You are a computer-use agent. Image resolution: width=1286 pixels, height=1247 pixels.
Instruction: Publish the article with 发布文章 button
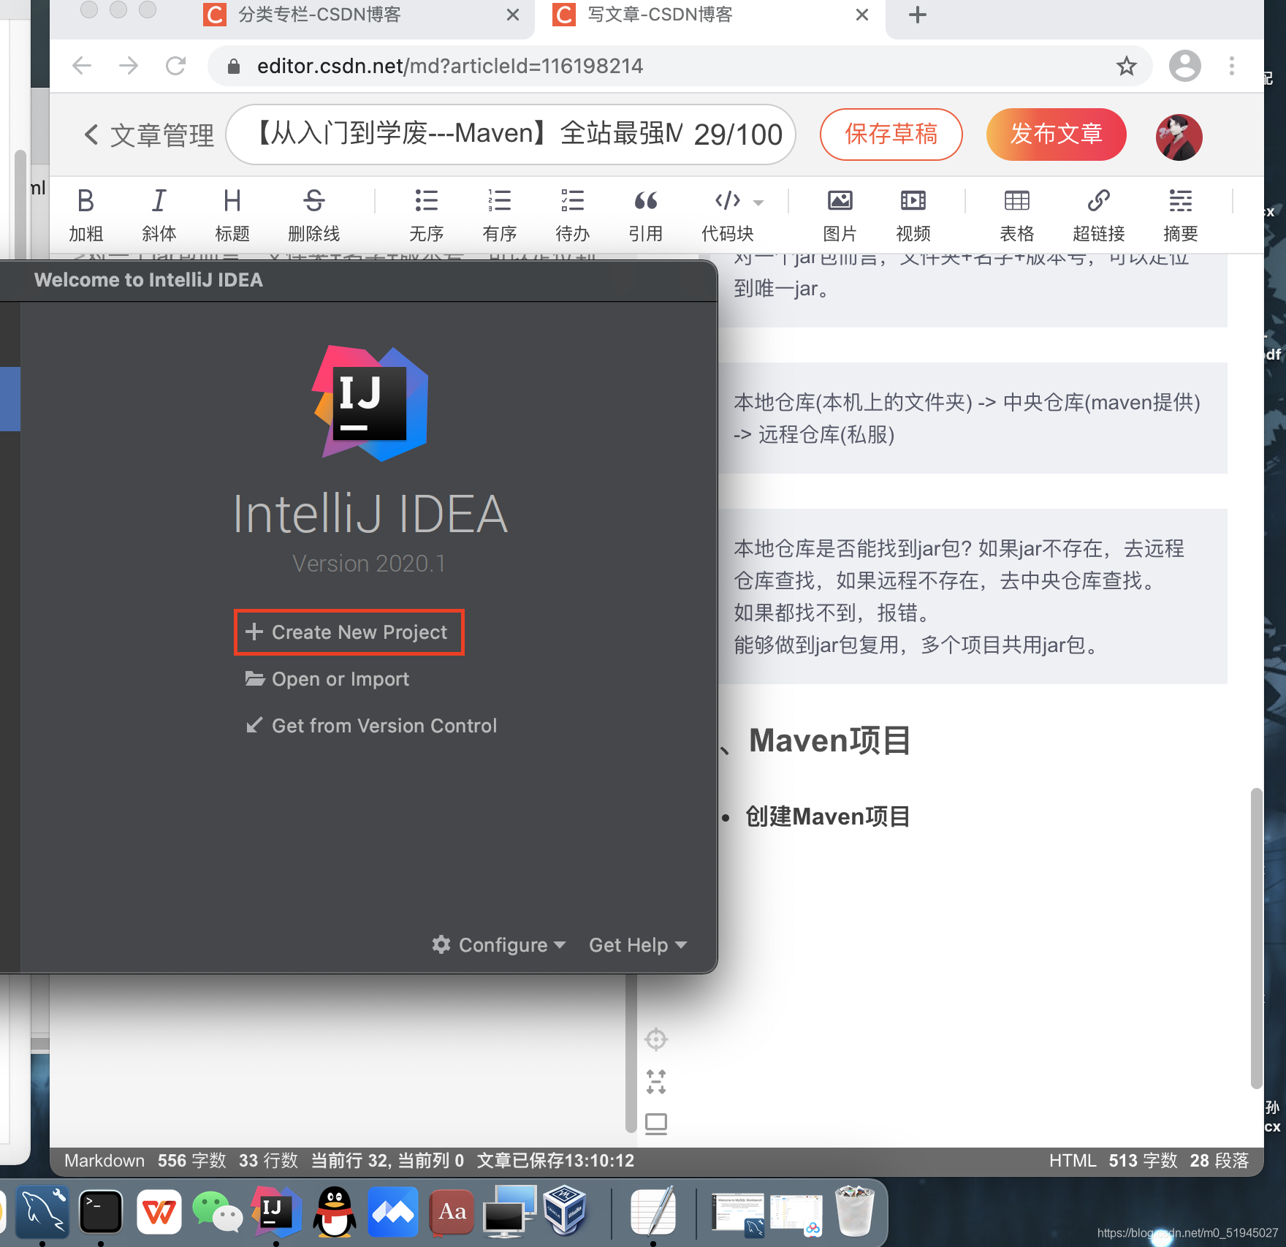point(1056,134)
